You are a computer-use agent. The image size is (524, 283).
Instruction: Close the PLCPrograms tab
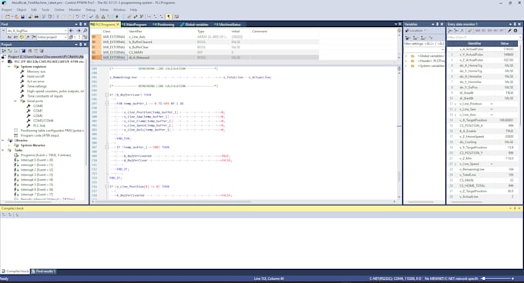118,25
